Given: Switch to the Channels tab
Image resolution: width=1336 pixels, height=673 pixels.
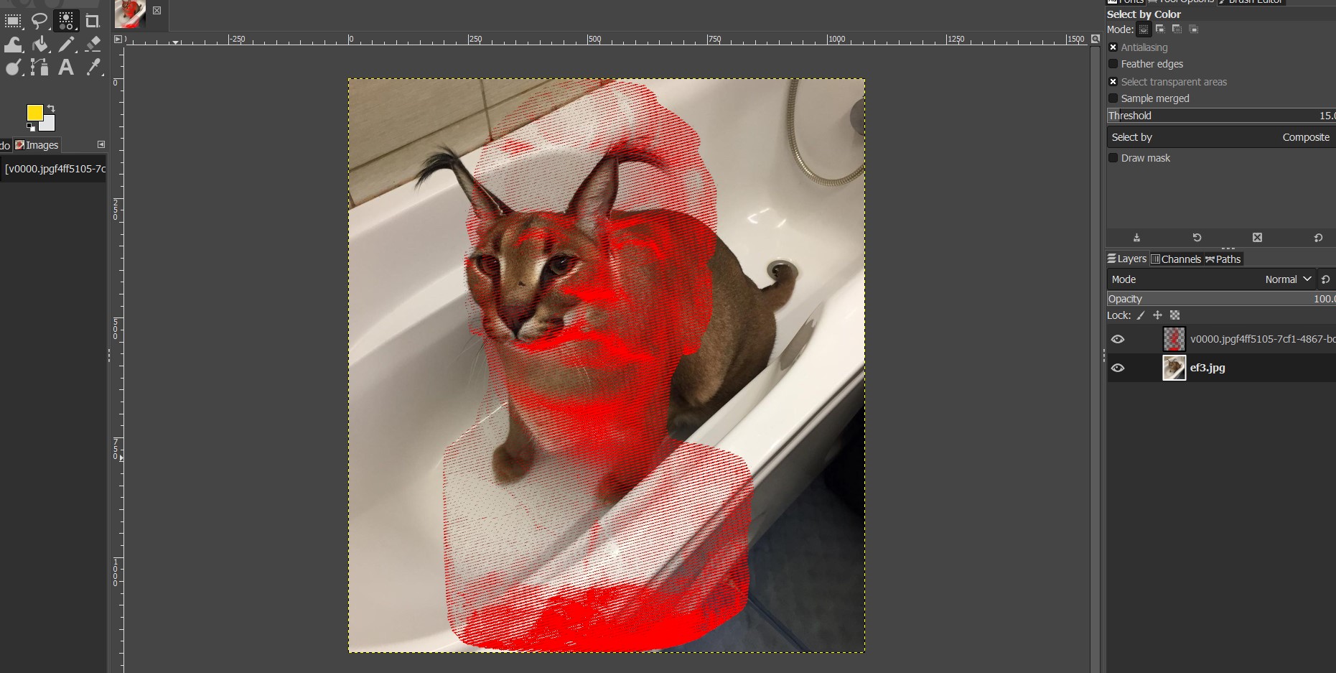Looking at the screenshot, I should point(1176,259).
